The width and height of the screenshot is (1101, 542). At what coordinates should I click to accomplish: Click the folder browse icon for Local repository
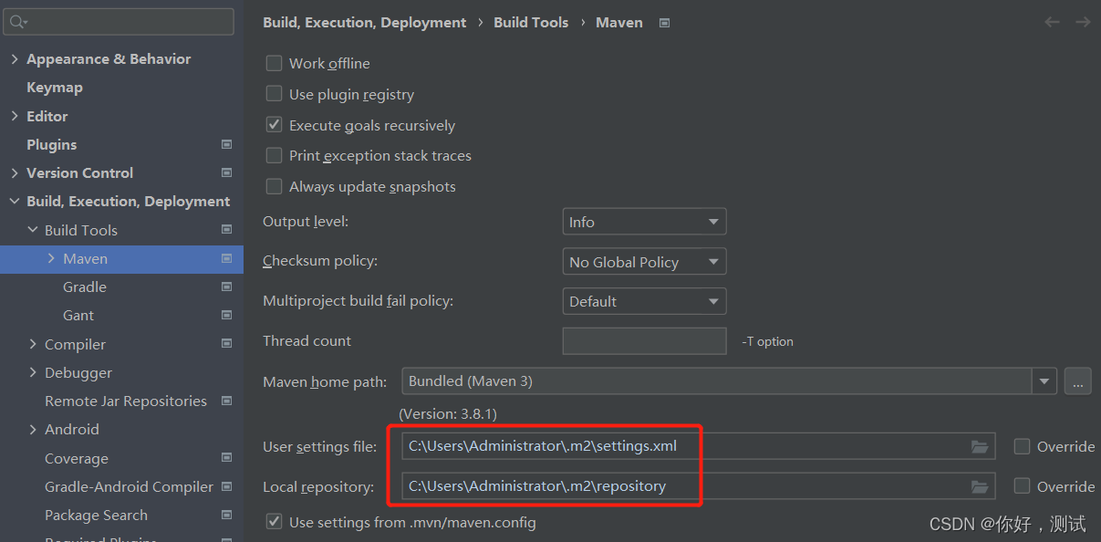(980, 486)
